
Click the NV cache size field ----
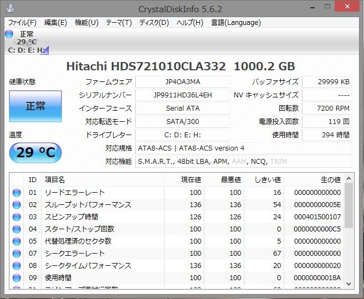[x=327, y=95]
